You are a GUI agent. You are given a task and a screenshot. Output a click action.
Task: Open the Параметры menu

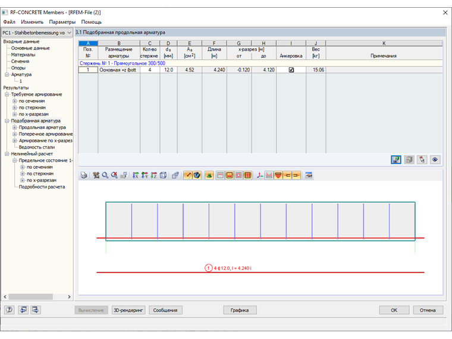tap(62, 22)
